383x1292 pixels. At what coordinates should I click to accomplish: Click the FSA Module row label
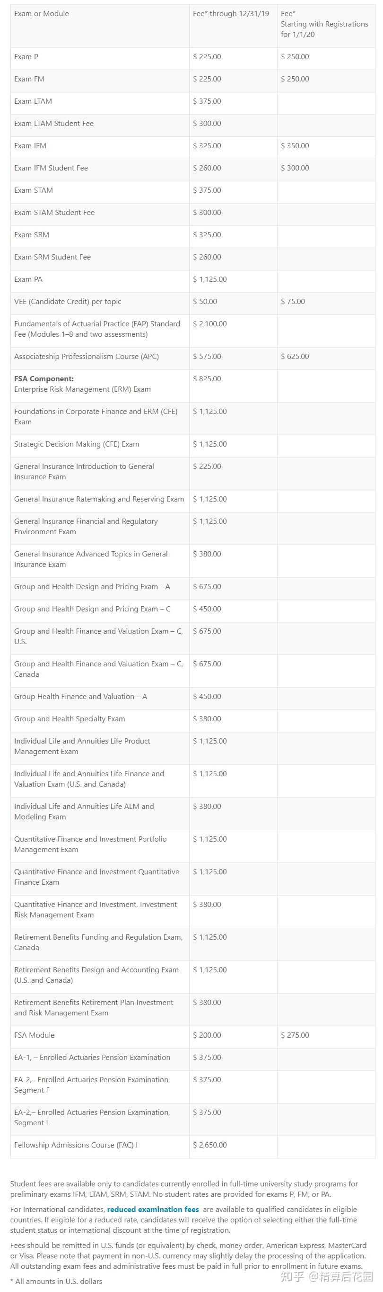(34, 1035)
